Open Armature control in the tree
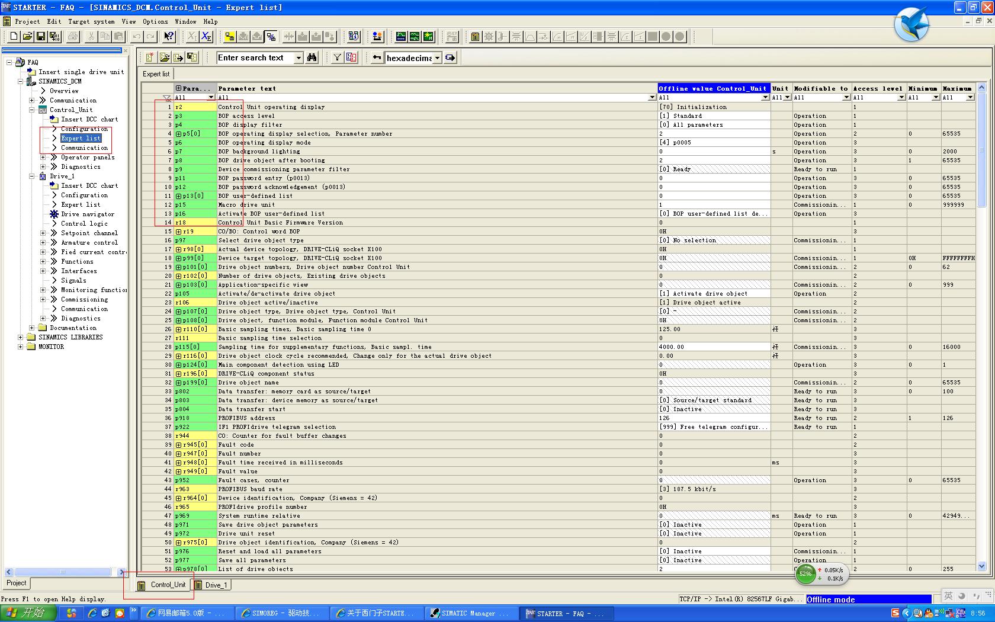 click(89, 242)
